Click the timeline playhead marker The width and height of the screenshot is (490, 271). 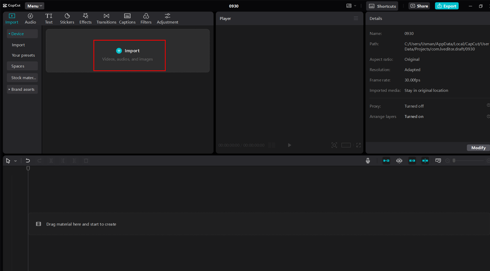(x=28, y=168)
